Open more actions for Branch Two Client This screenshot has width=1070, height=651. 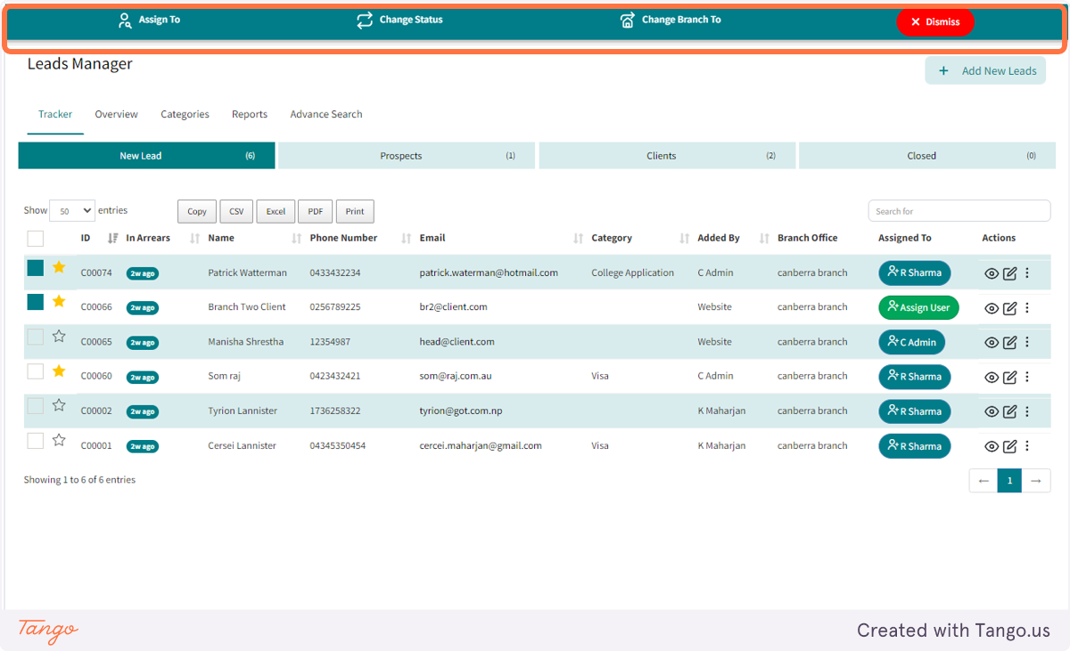coord(1027,308)
